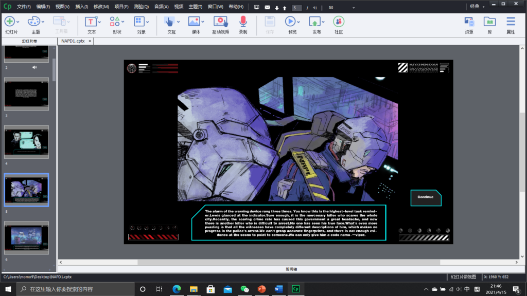
Task: Open the 主题 themes palette icon
Action: (x=33, y=22)
